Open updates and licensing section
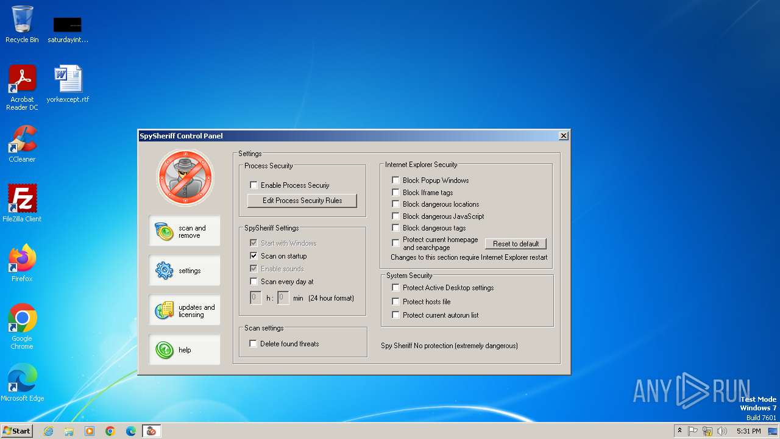Image resolution: width=780 pixels, height=439 pixels. [185, 310]
